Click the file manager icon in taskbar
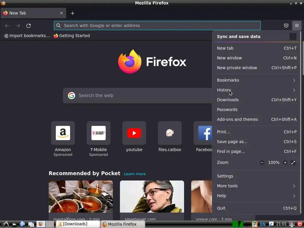304x228 pixels. coord(14,224)
